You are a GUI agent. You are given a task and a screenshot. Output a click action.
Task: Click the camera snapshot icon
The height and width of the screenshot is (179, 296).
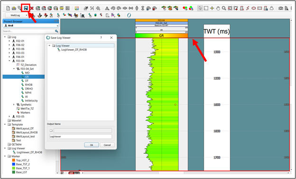coord(281,8)
